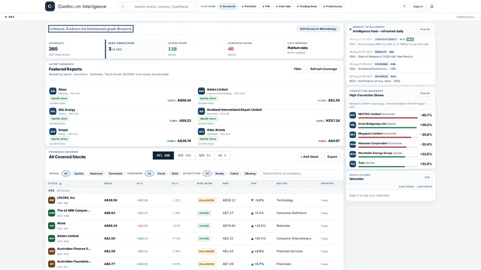Image resolution: width=481 pixels, height=270 pixels.
Task: Filter freshness by Fresh
Action: 161,173
